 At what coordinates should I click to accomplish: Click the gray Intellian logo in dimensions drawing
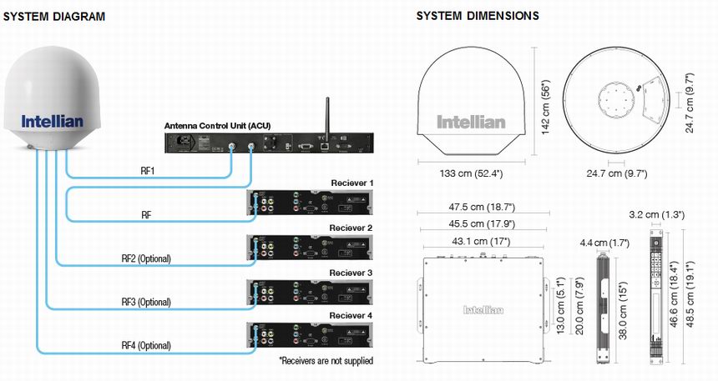pos(471,122)
